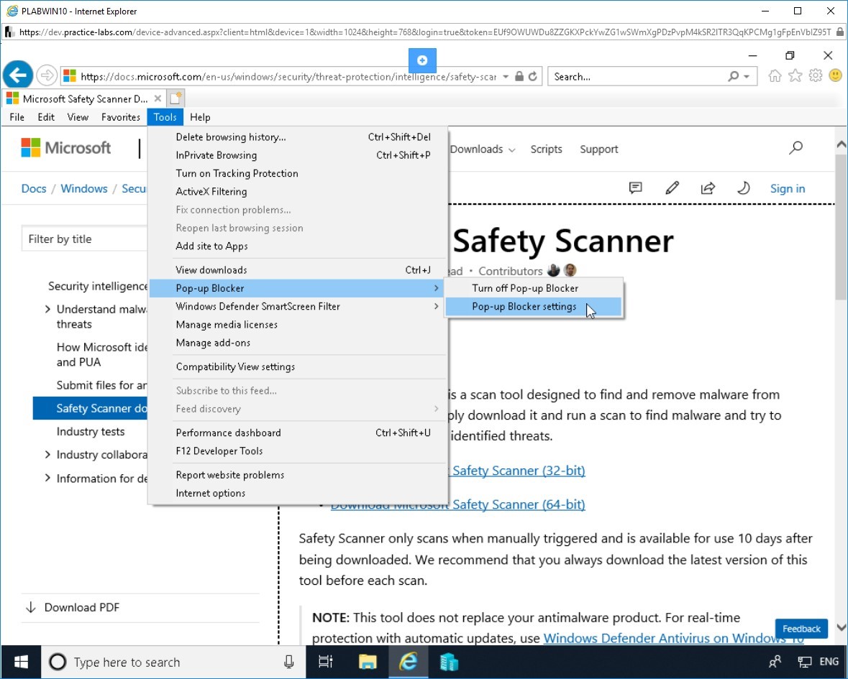
Task: Start InPrivate Browsing from the menu
Action: pos(298,156)
